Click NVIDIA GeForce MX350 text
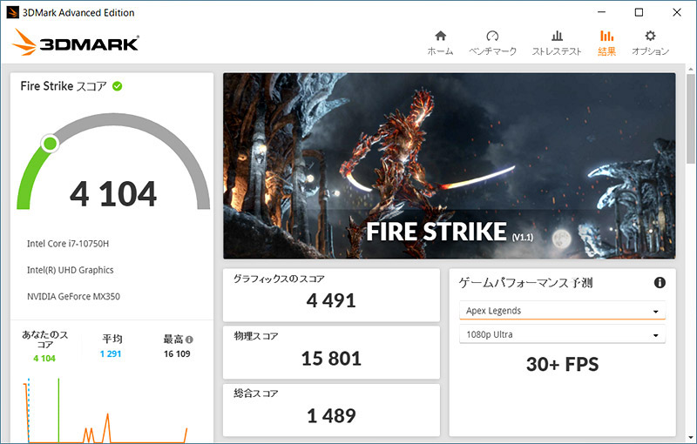 click(x=73, y=297)
